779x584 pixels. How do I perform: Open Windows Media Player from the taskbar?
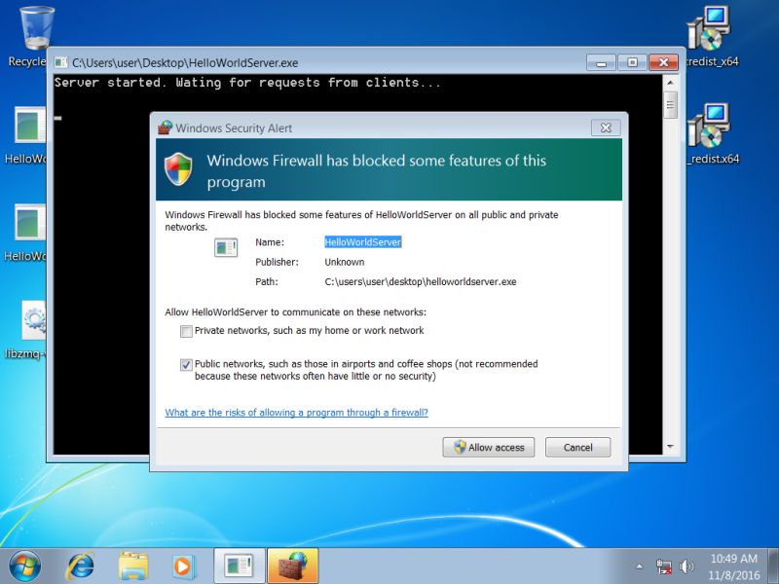click(185, 565)
